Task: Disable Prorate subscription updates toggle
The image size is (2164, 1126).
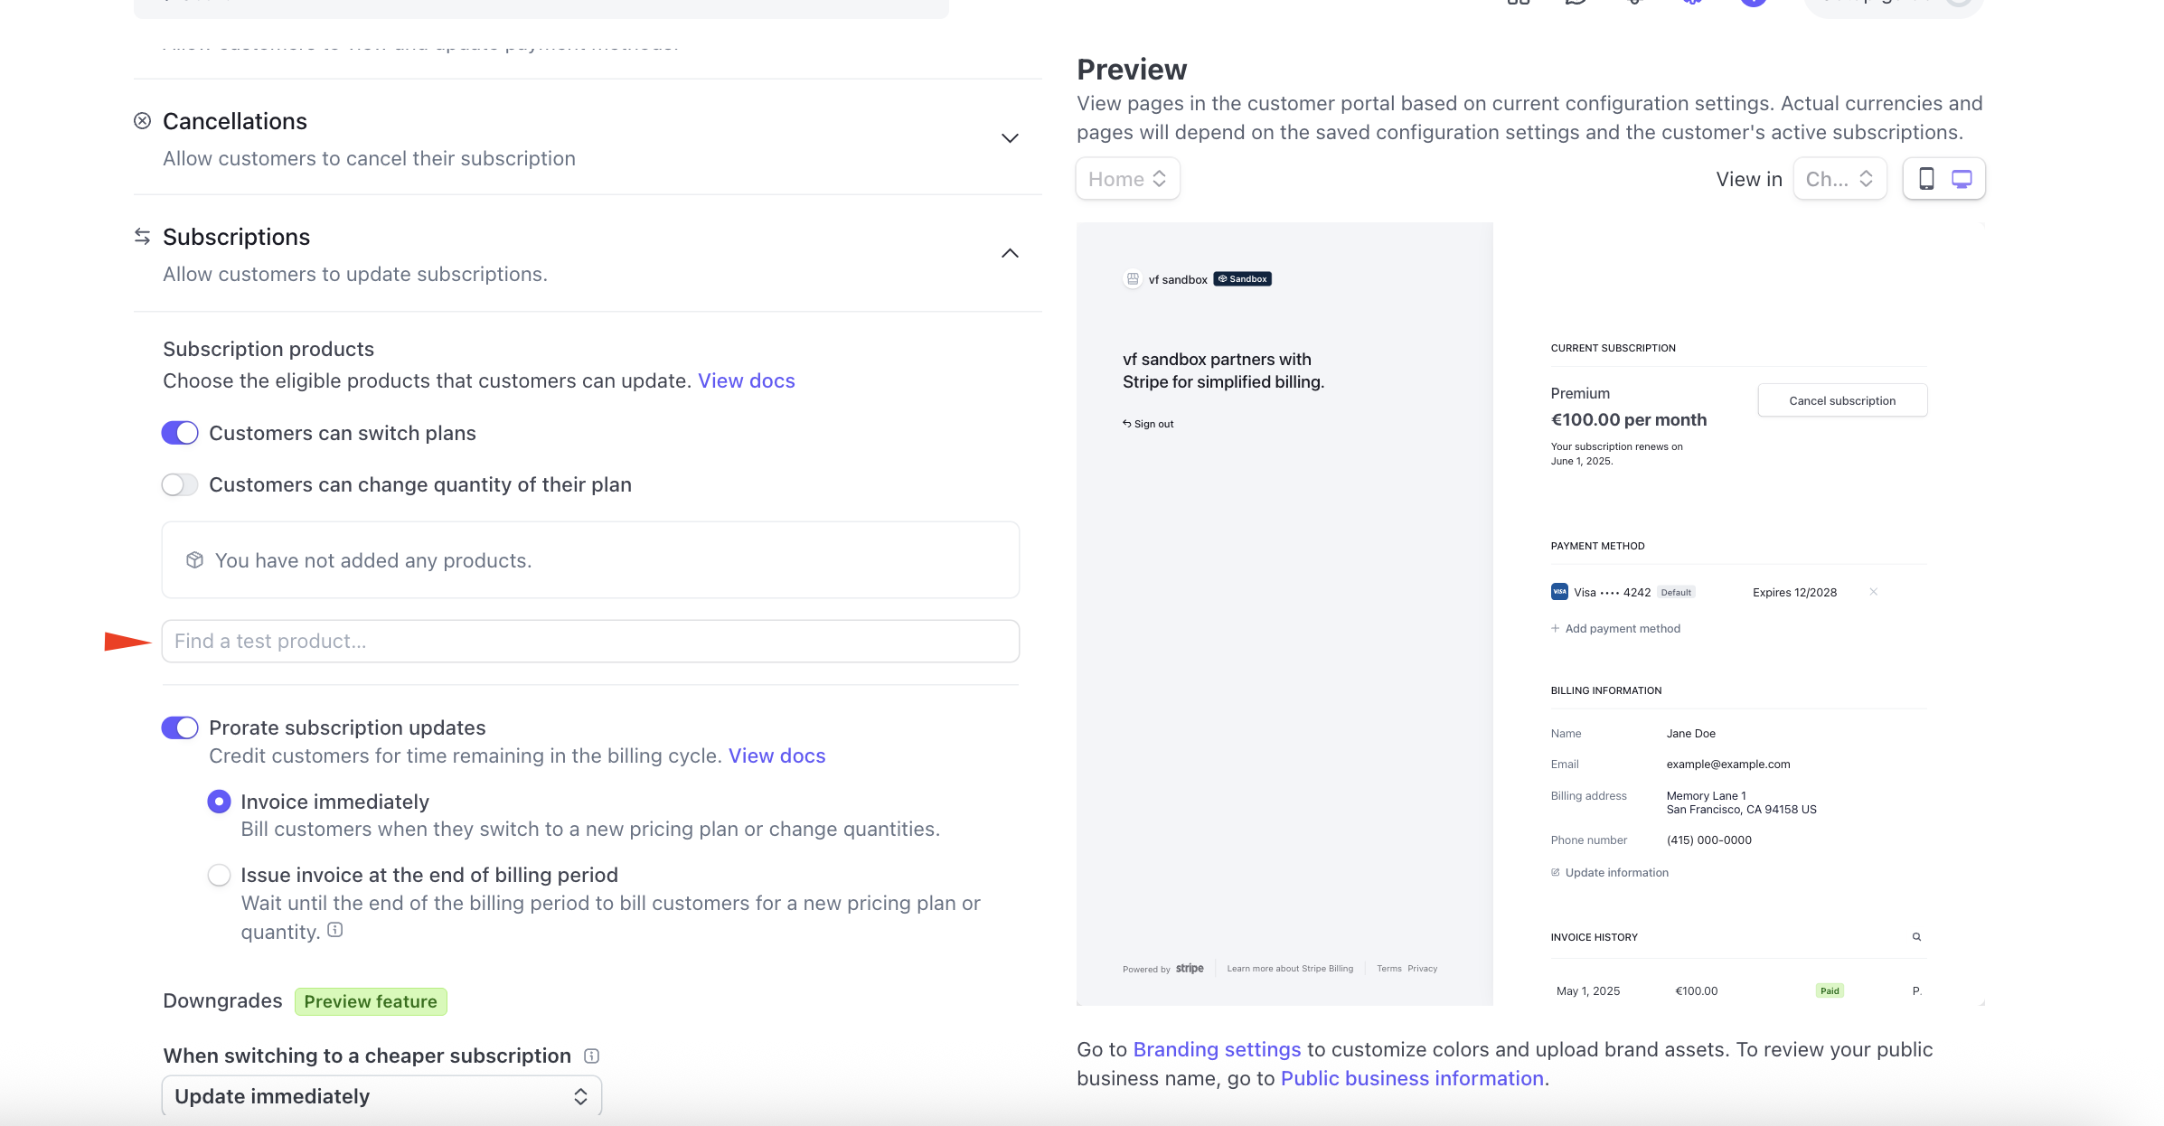Action: tap(180, 727)
